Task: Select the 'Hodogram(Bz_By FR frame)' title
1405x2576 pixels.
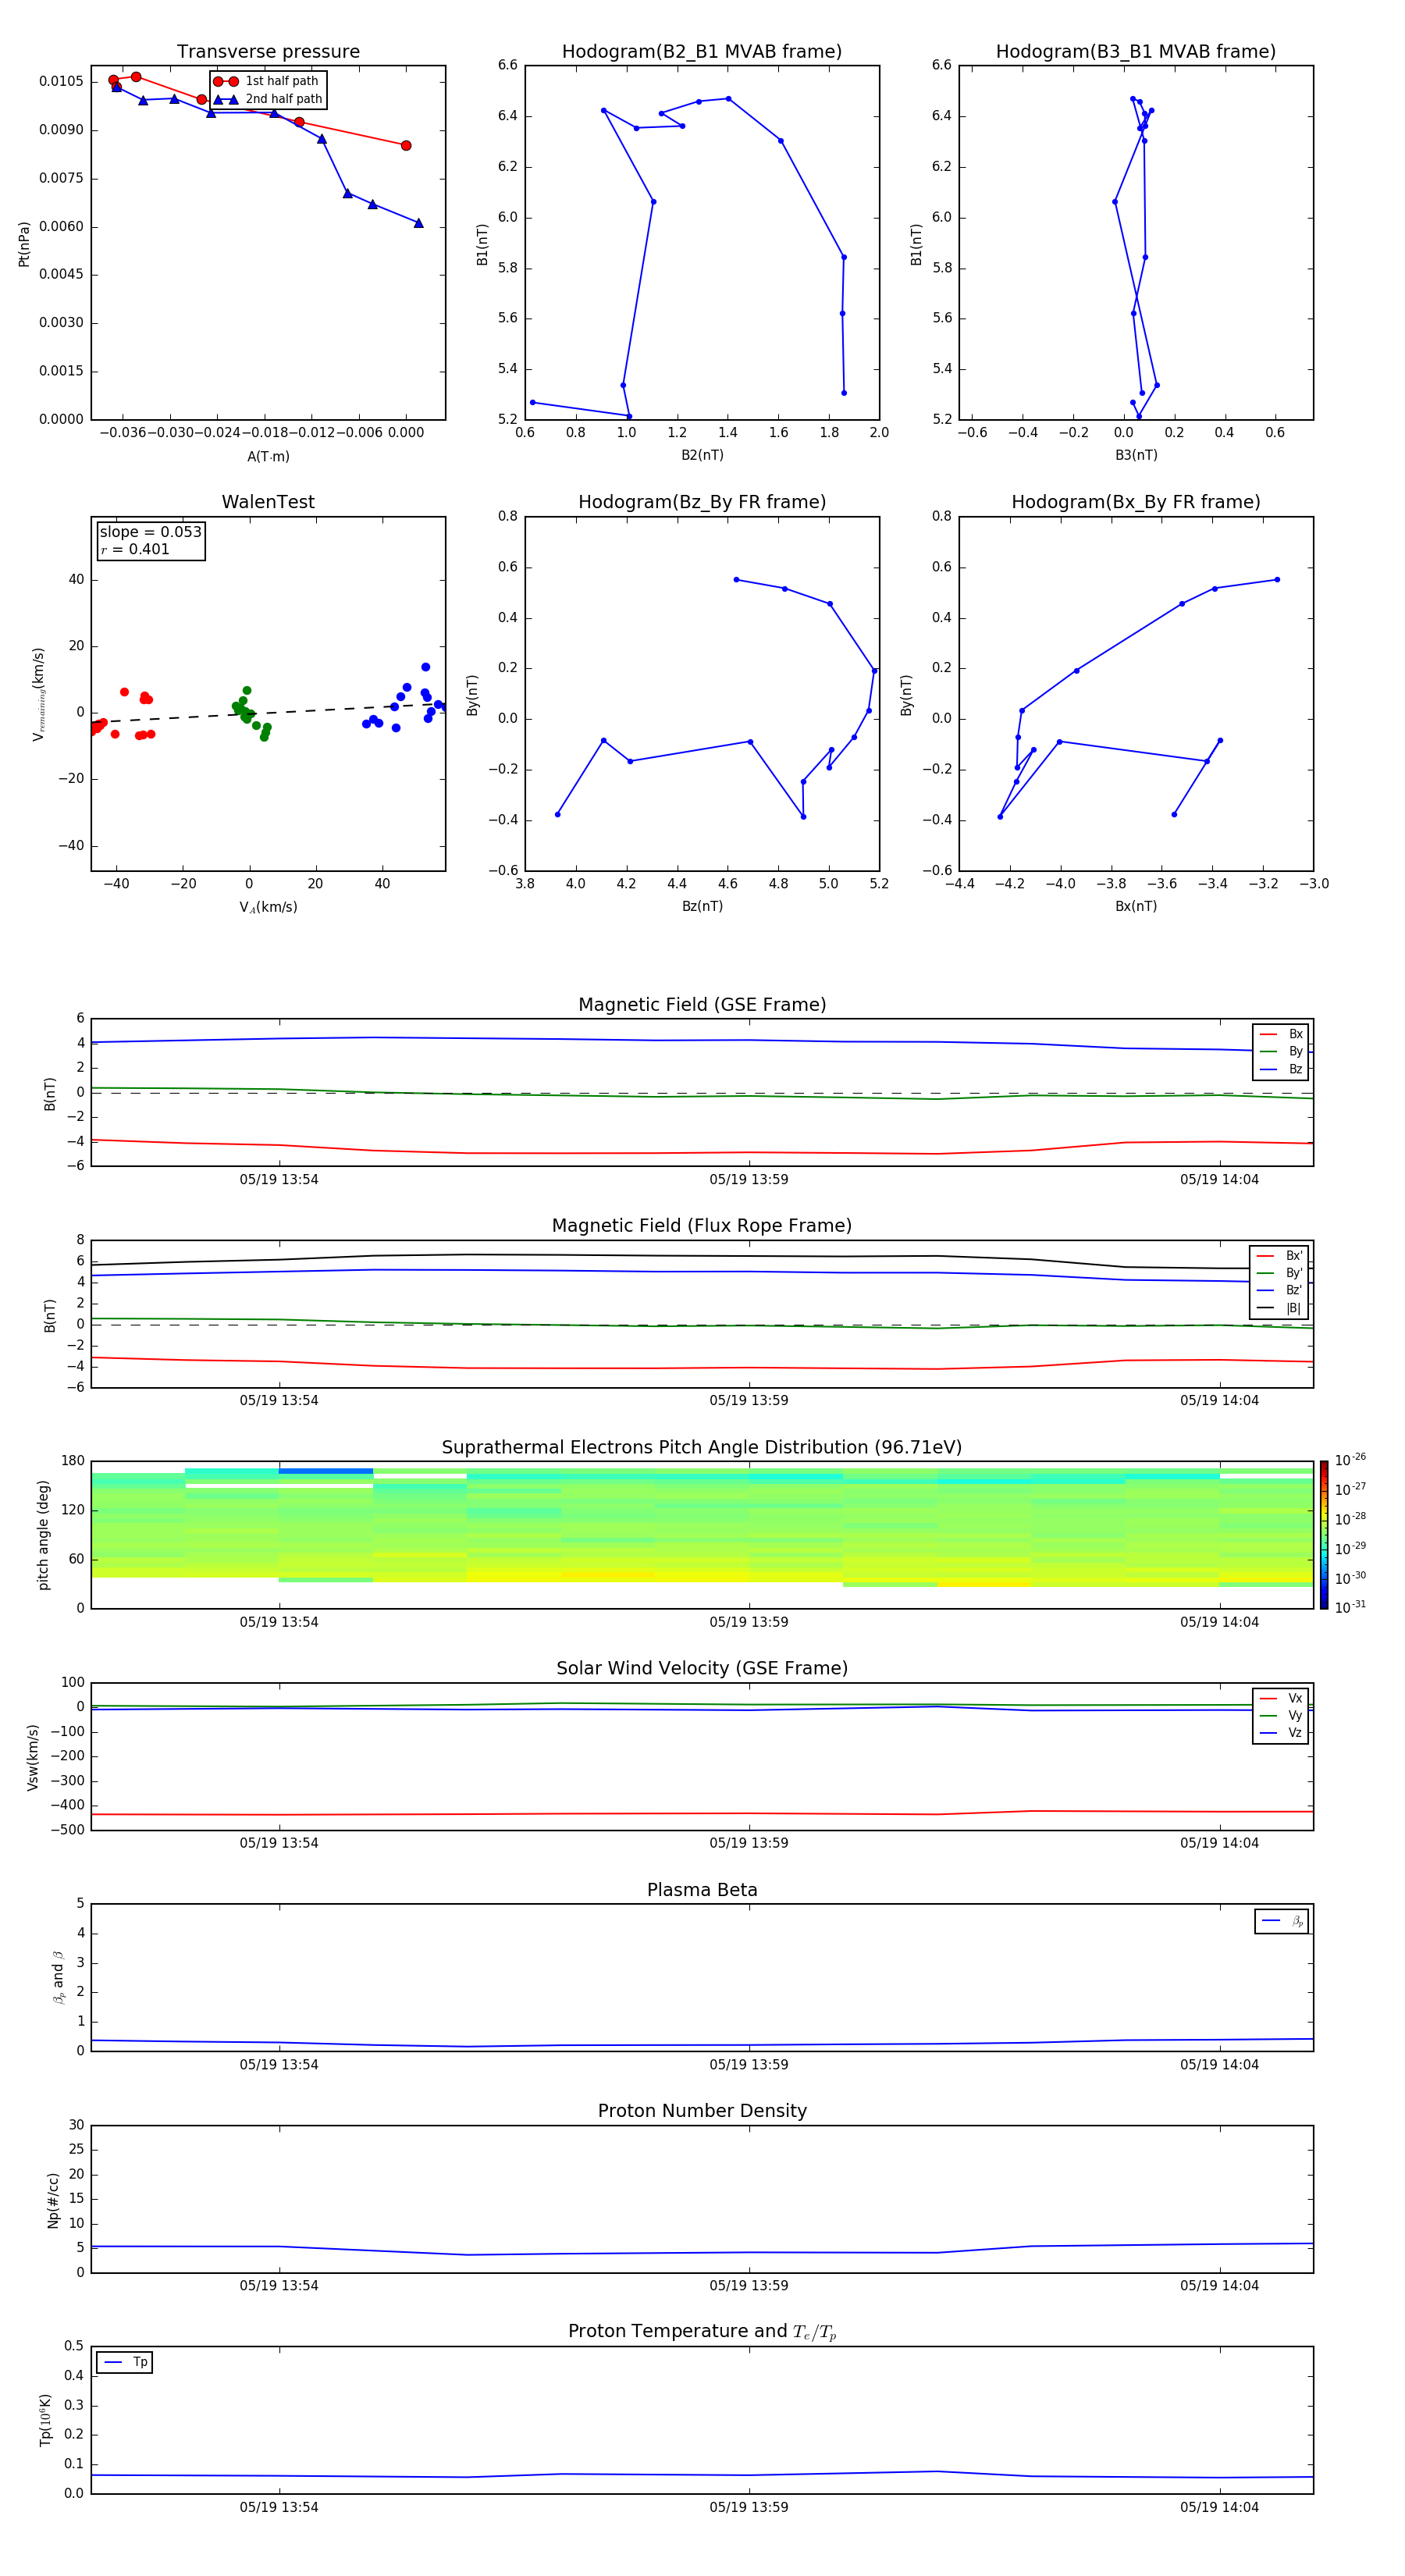Action: (x=702, y=502)
